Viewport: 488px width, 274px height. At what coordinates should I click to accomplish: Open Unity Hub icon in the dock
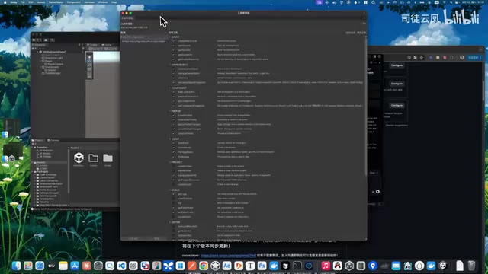(x=349, y=266)
